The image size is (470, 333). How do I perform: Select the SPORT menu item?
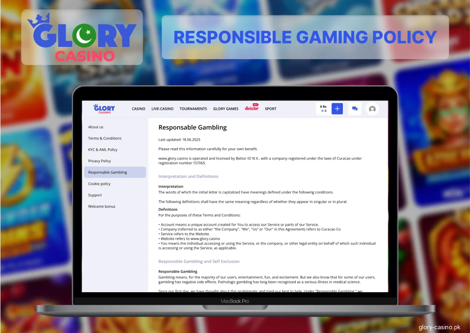[x=270, y=109]
